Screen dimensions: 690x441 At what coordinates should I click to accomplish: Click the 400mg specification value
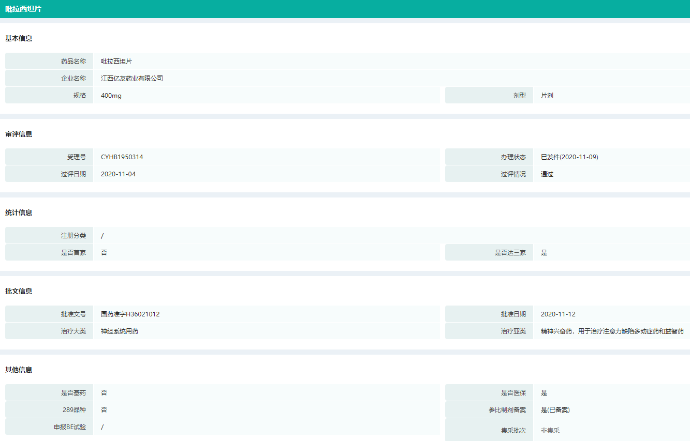click(x=111, y=96)
